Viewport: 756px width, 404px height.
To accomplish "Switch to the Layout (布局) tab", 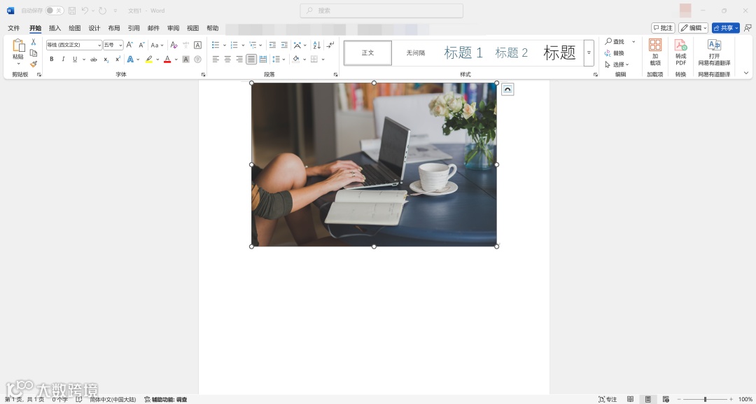I will pyautogui.click(x=114, y=28).
